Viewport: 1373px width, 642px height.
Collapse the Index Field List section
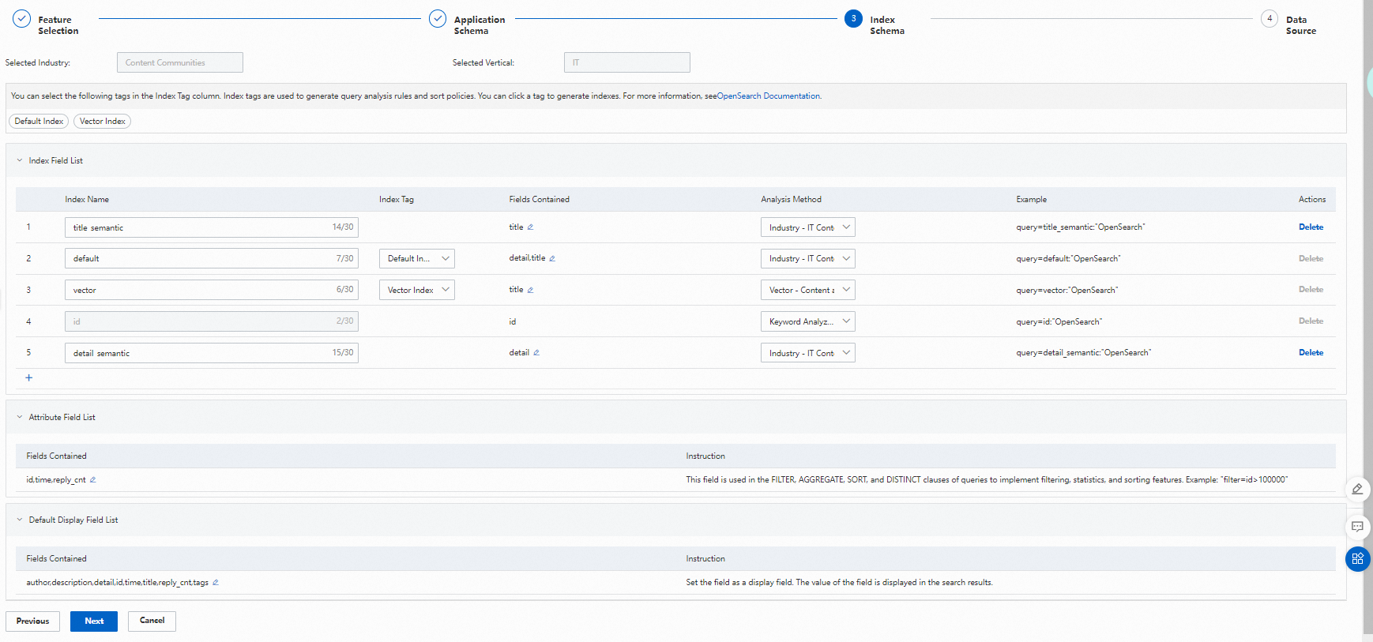tap(20, 160)
